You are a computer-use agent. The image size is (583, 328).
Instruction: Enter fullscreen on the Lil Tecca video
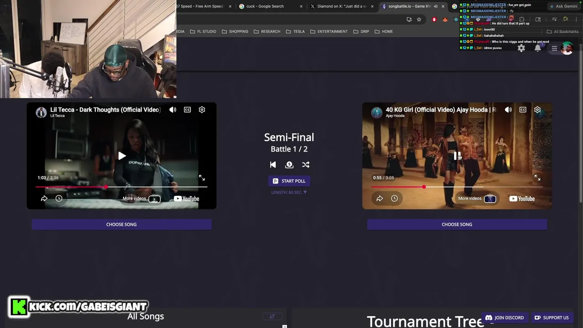point(202,178)
